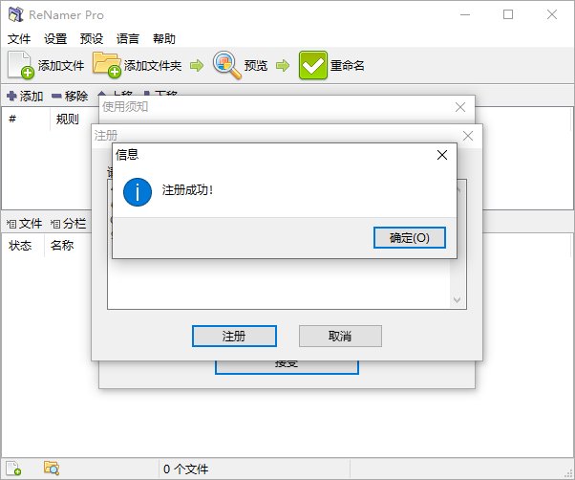
Task: Expand the 分栏 columns dropdown
Action: 69,223
